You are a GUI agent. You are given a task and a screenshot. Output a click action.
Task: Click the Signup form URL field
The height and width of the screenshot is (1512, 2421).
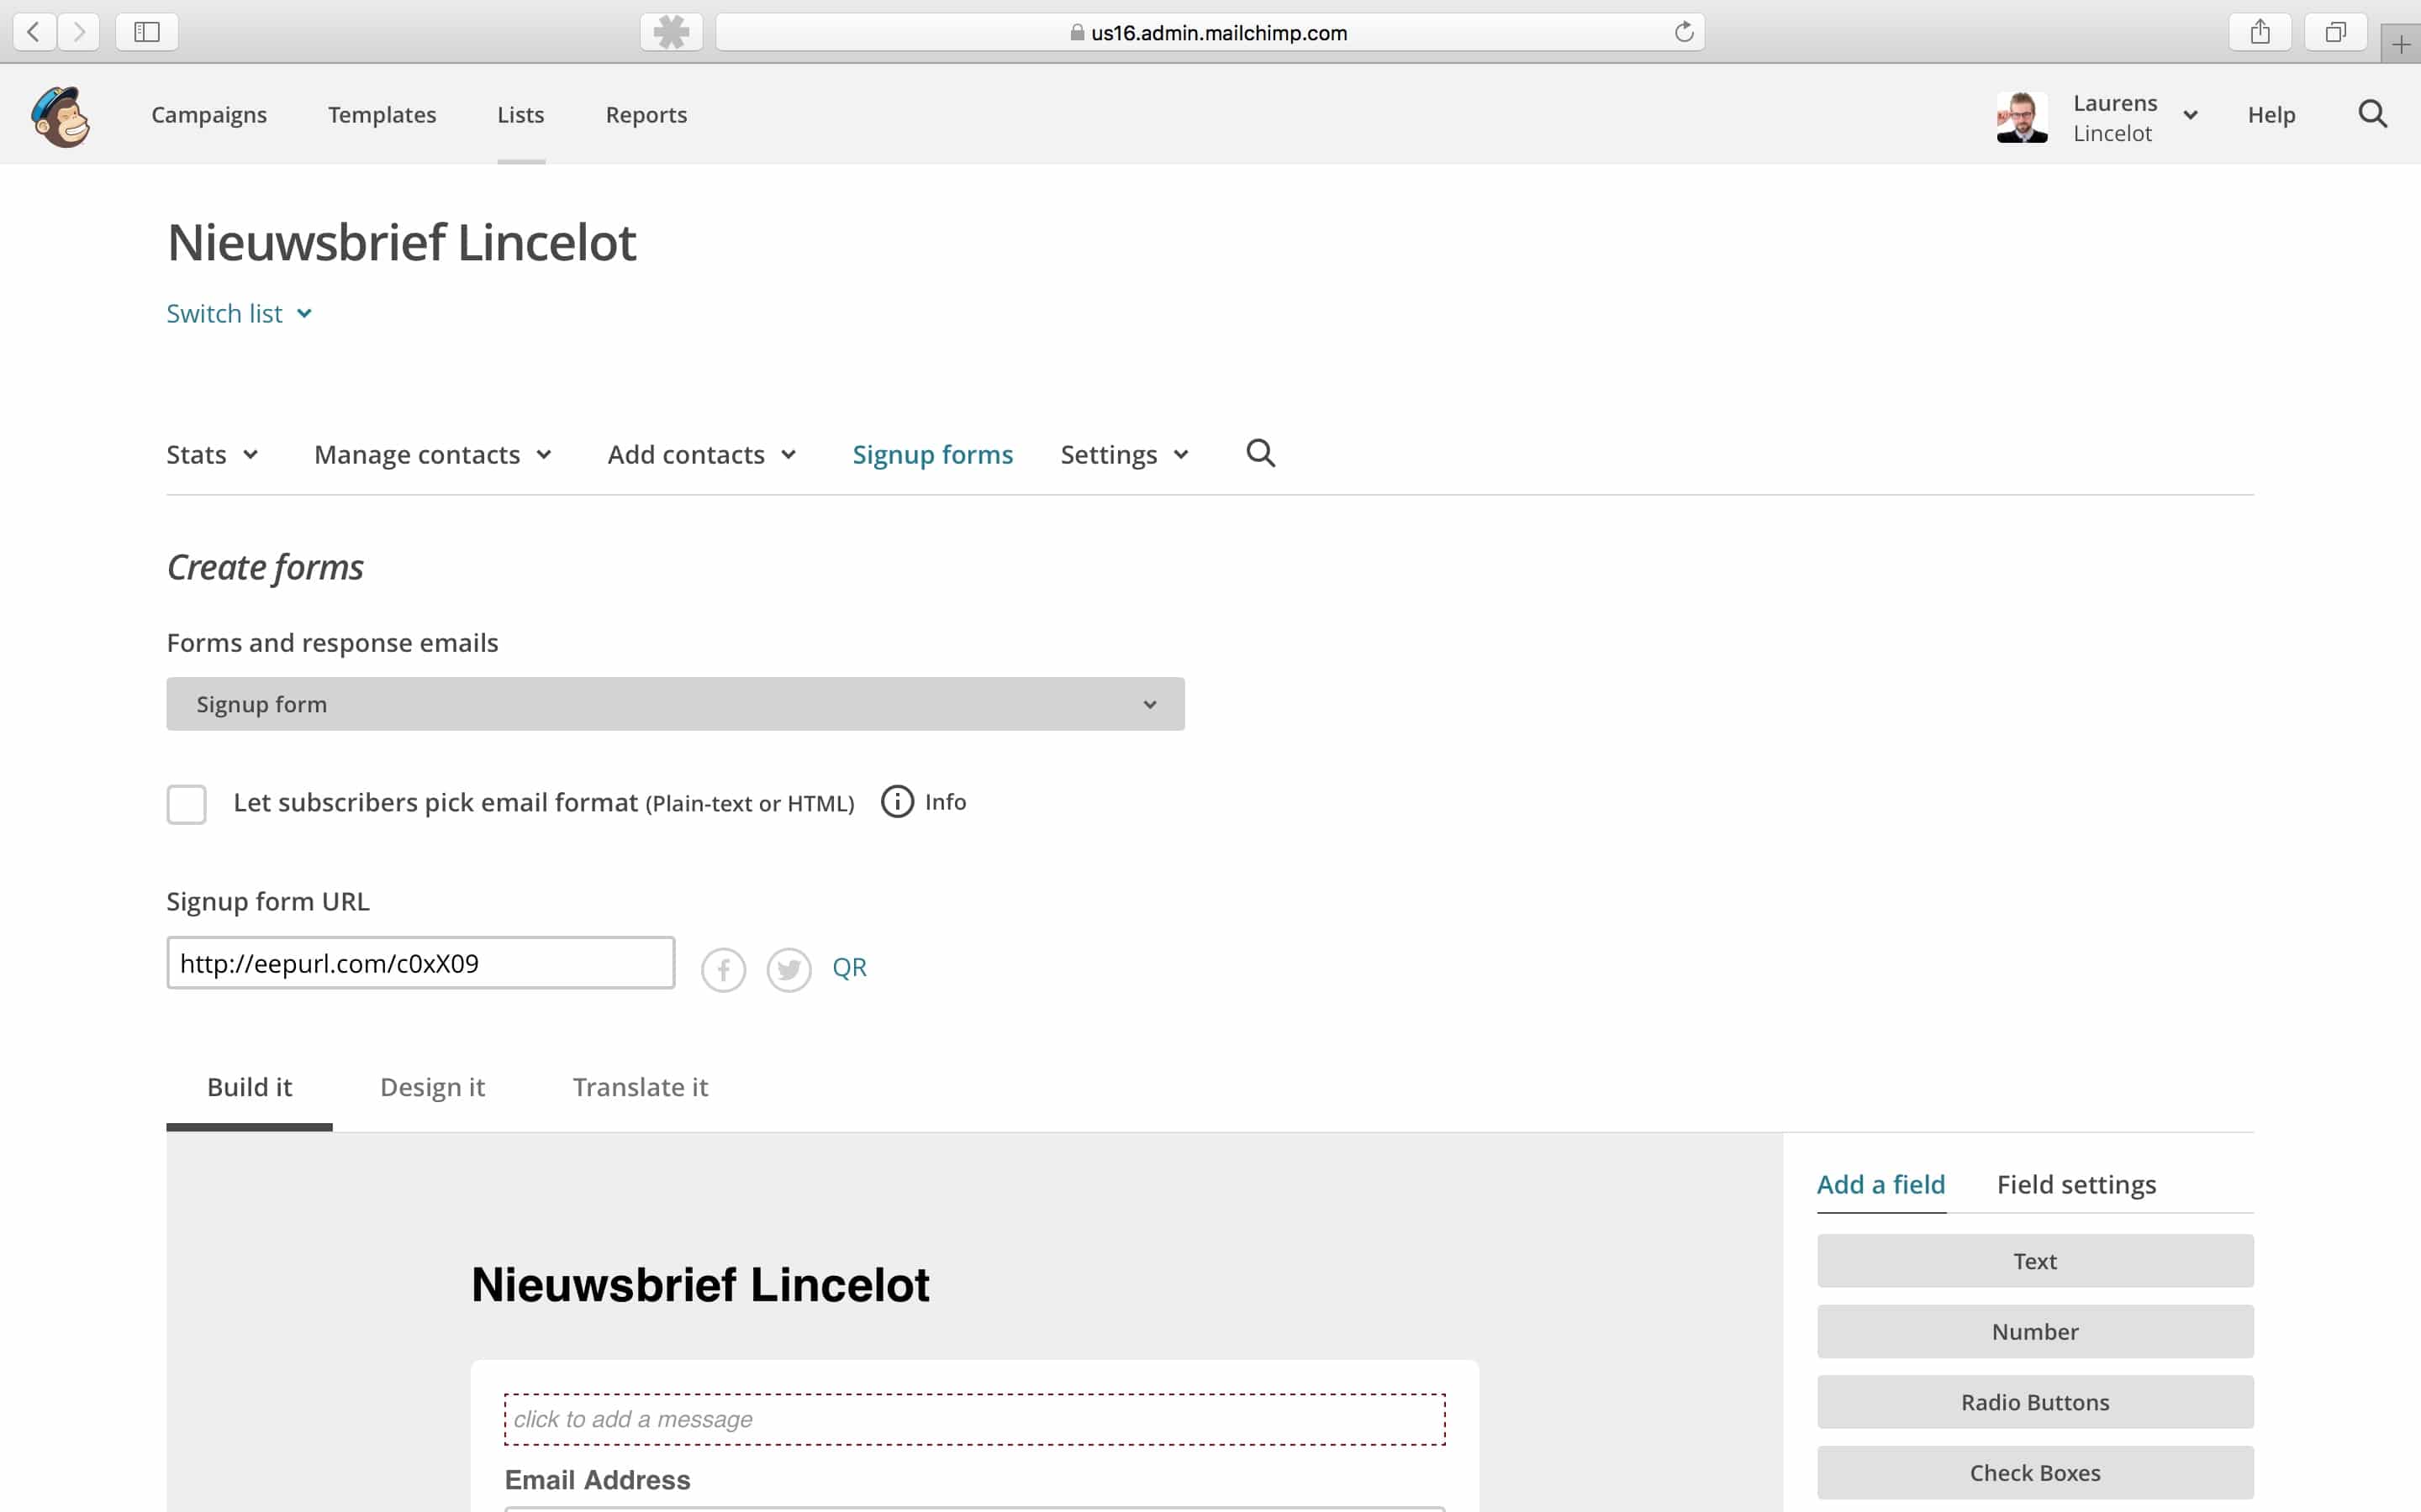coord(421,963)
